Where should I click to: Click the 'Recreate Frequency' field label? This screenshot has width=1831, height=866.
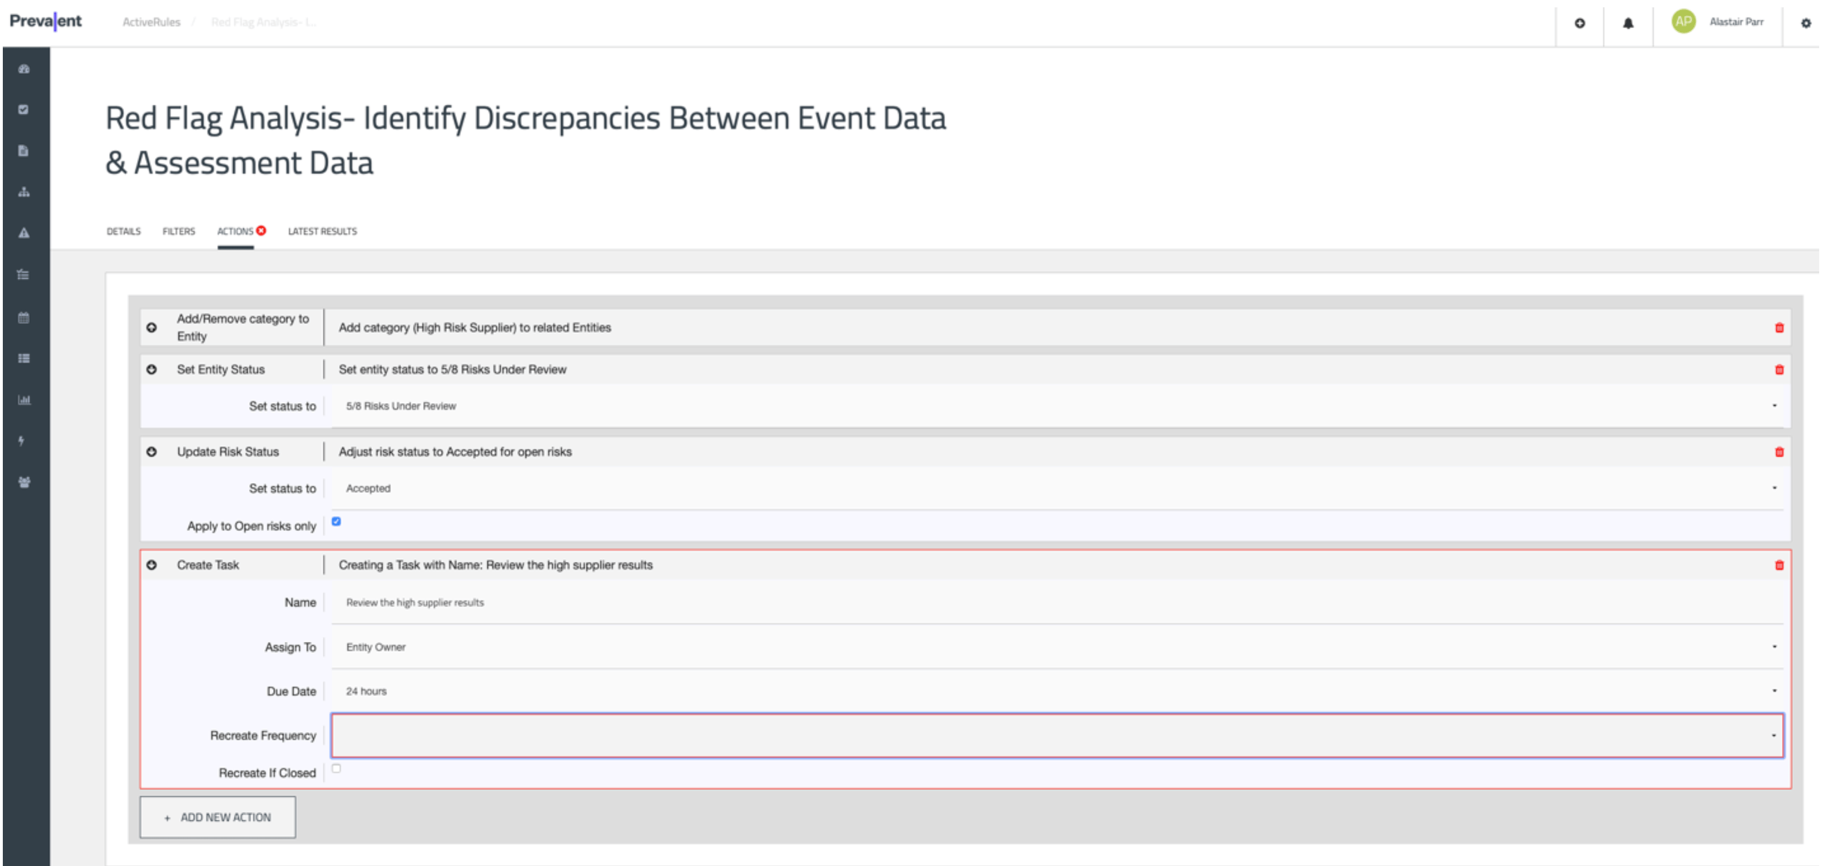(263, 735)
